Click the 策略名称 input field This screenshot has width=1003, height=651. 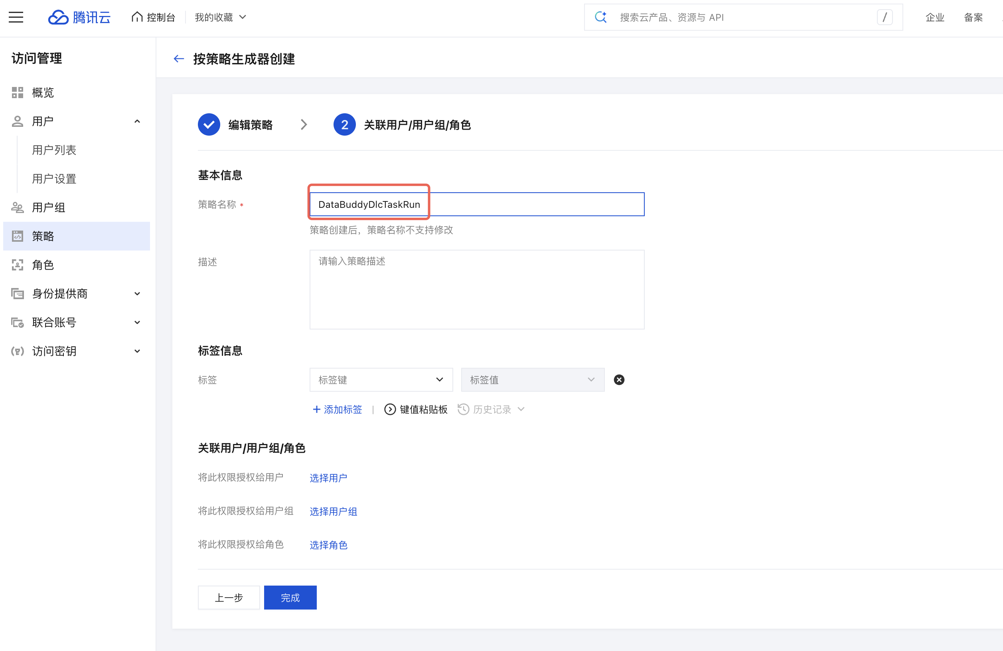(477, 204)
